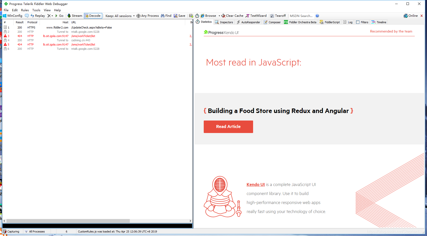Toggle Stream mode
This screenshot has height=236, width=427.
(75, 16)
